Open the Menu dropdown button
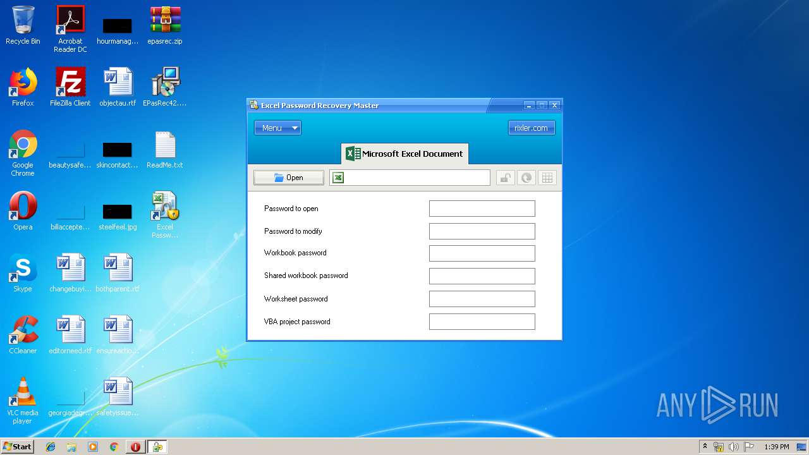 (277, 128)
